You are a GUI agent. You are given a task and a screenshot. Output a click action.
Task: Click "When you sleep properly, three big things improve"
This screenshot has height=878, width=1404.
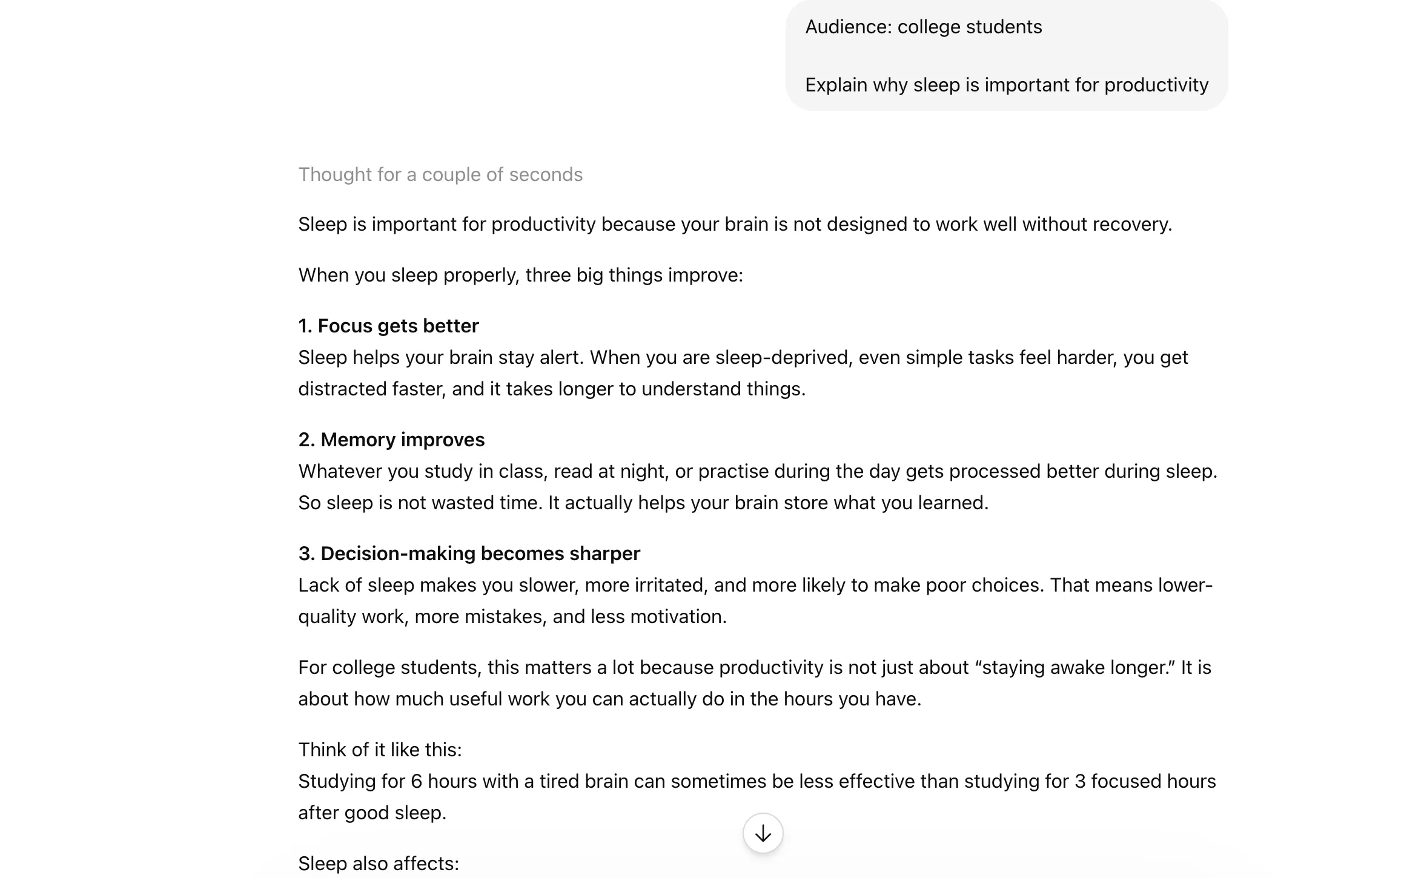pos(520,275)
